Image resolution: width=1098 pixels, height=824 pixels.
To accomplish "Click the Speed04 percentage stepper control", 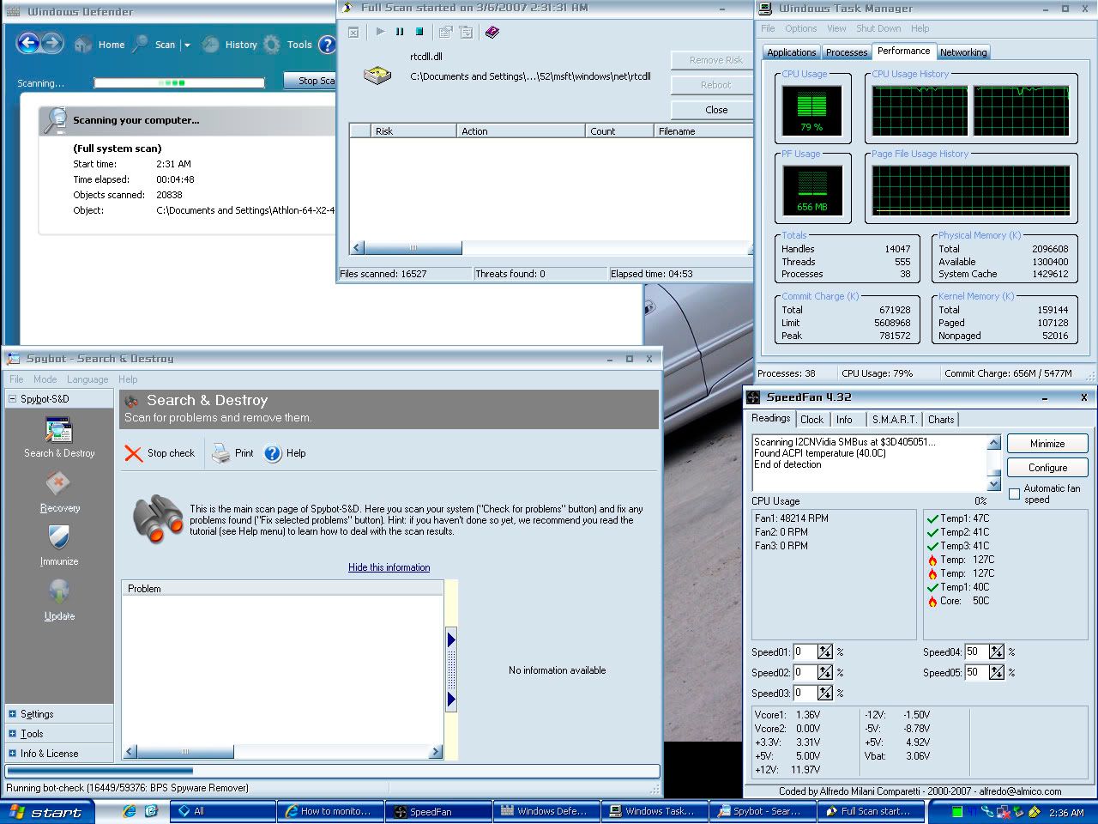I will click(996, 652).
